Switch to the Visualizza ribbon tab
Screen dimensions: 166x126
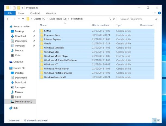coord(51,13)
